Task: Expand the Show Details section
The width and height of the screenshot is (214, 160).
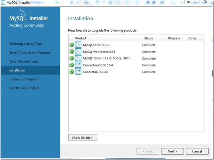Action: (83, 137)
